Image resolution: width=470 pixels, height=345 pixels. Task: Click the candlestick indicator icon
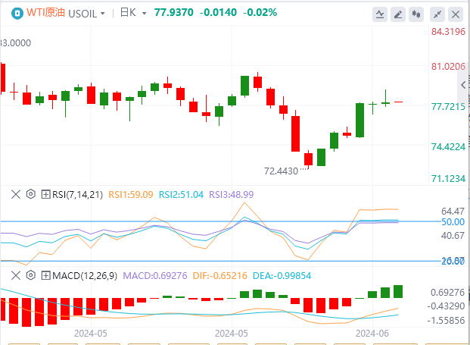tap(416, 14)
